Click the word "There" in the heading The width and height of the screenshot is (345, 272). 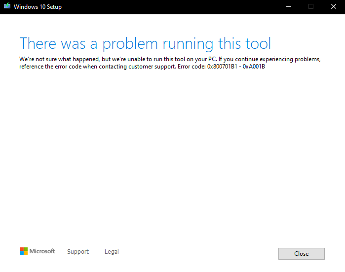[38, 43]
